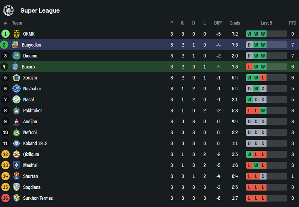The height and width of the screenshot is (207, 299).
Task: Click the DIFF column header
Action: (218, 23)
